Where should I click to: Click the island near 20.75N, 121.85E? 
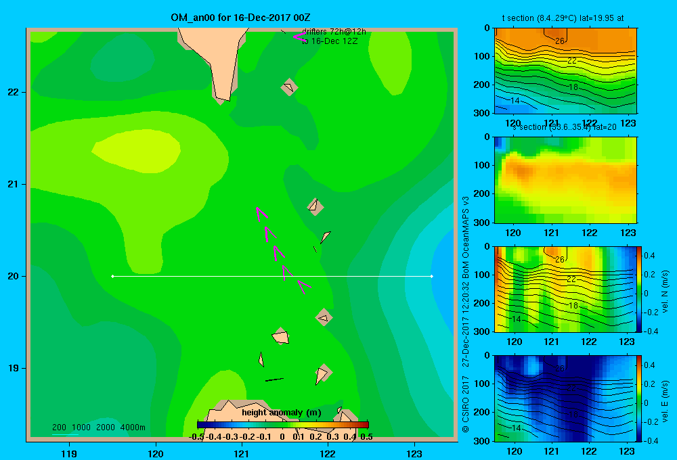315,207
